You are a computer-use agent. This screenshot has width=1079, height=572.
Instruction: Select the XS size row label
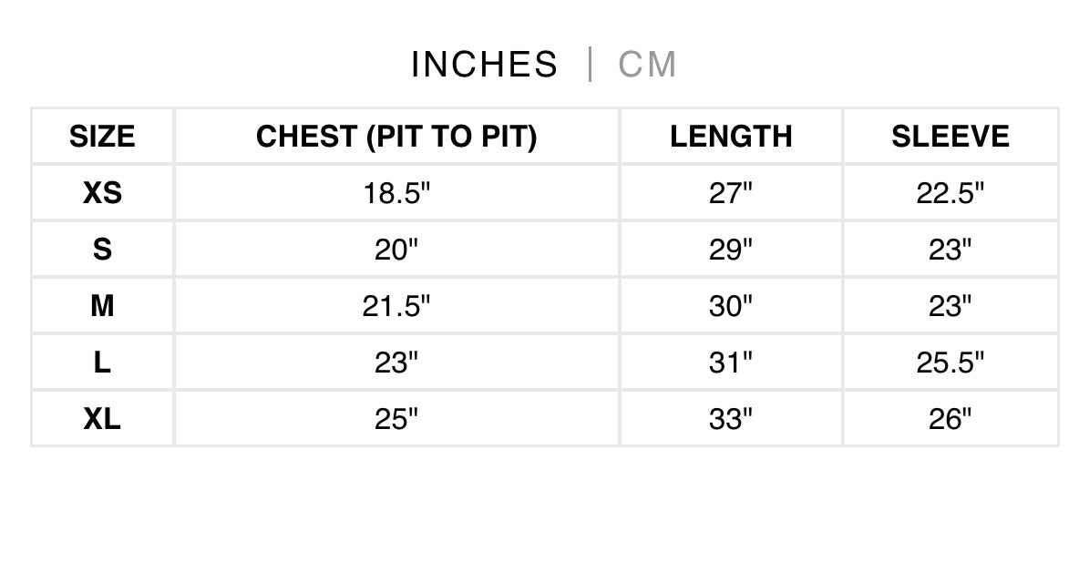click(102, 193)
